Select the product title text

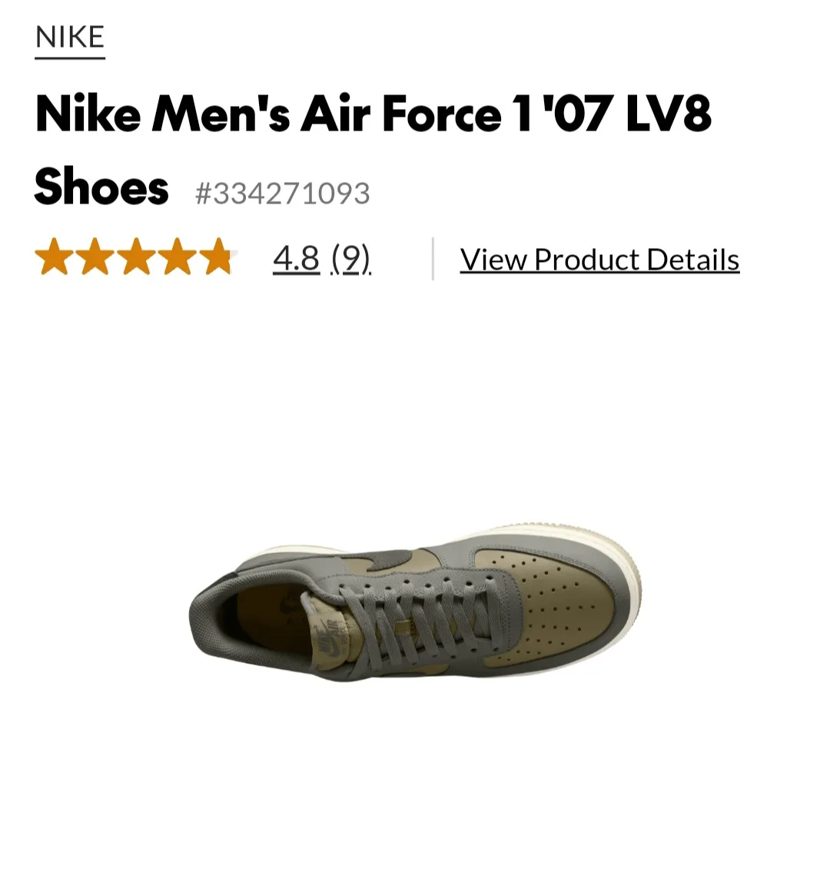coord(374,114)
